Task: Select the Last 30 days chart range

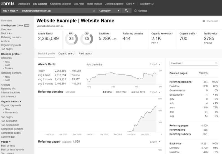Action: [138, 92]
